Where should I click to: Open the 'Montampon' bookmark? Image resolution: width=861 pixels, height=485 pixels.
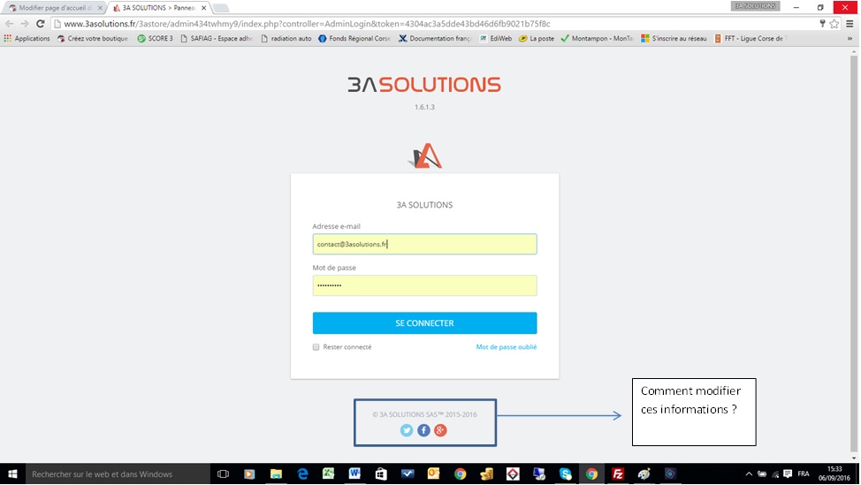pos(597,38)
